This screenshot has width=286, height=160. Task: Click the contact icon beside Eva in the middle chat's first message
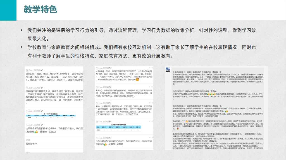pyautogui.click(x=97, y=68)
